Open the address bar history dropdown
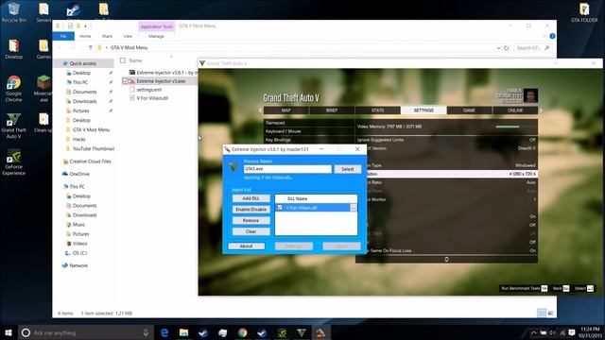The image size is (605, 340). (498, 48)
